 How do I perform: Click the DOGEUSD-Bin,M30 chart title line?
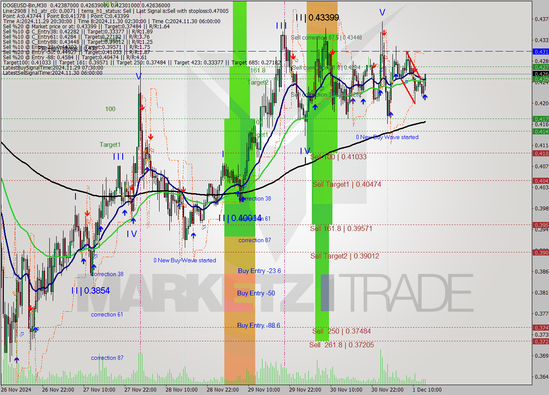(87, 6)
